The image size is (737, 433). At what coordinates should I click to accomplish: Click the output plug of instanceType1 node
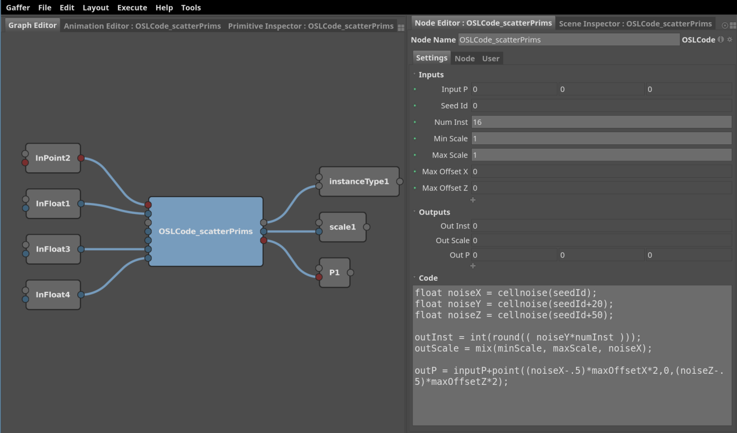pyautogui.click(x=400, y=181)
